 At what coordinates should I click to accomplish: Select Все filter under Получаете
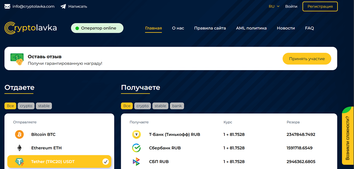click(127, 106)
